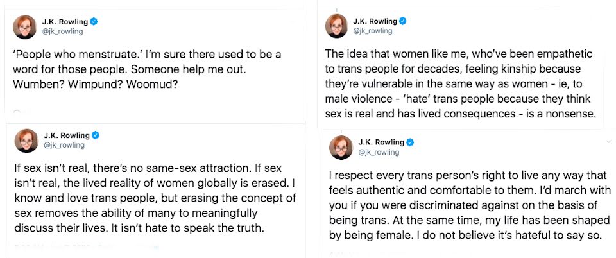Open avatar on 'I respect every trans person's' tweet
This screenshot has width=616, height=258.
(x=341, y=147)
